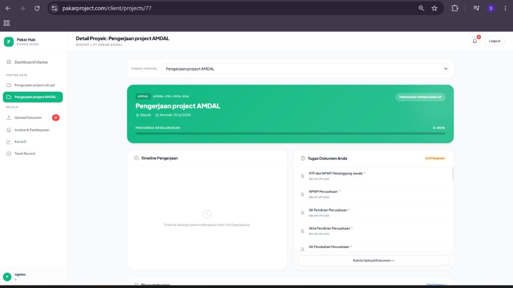Click KTP dan NPWP Penanggung Jawab item
Image resolution: width=513 pixels, height=288 pixels.
tap(373, 176)
